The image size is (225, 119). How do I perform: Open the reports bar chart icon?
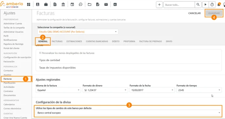(115, 5)
